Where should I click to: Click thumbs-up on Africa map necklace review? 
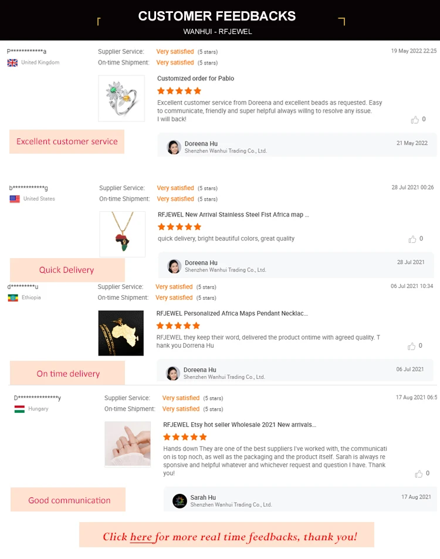tap(412, 239)
